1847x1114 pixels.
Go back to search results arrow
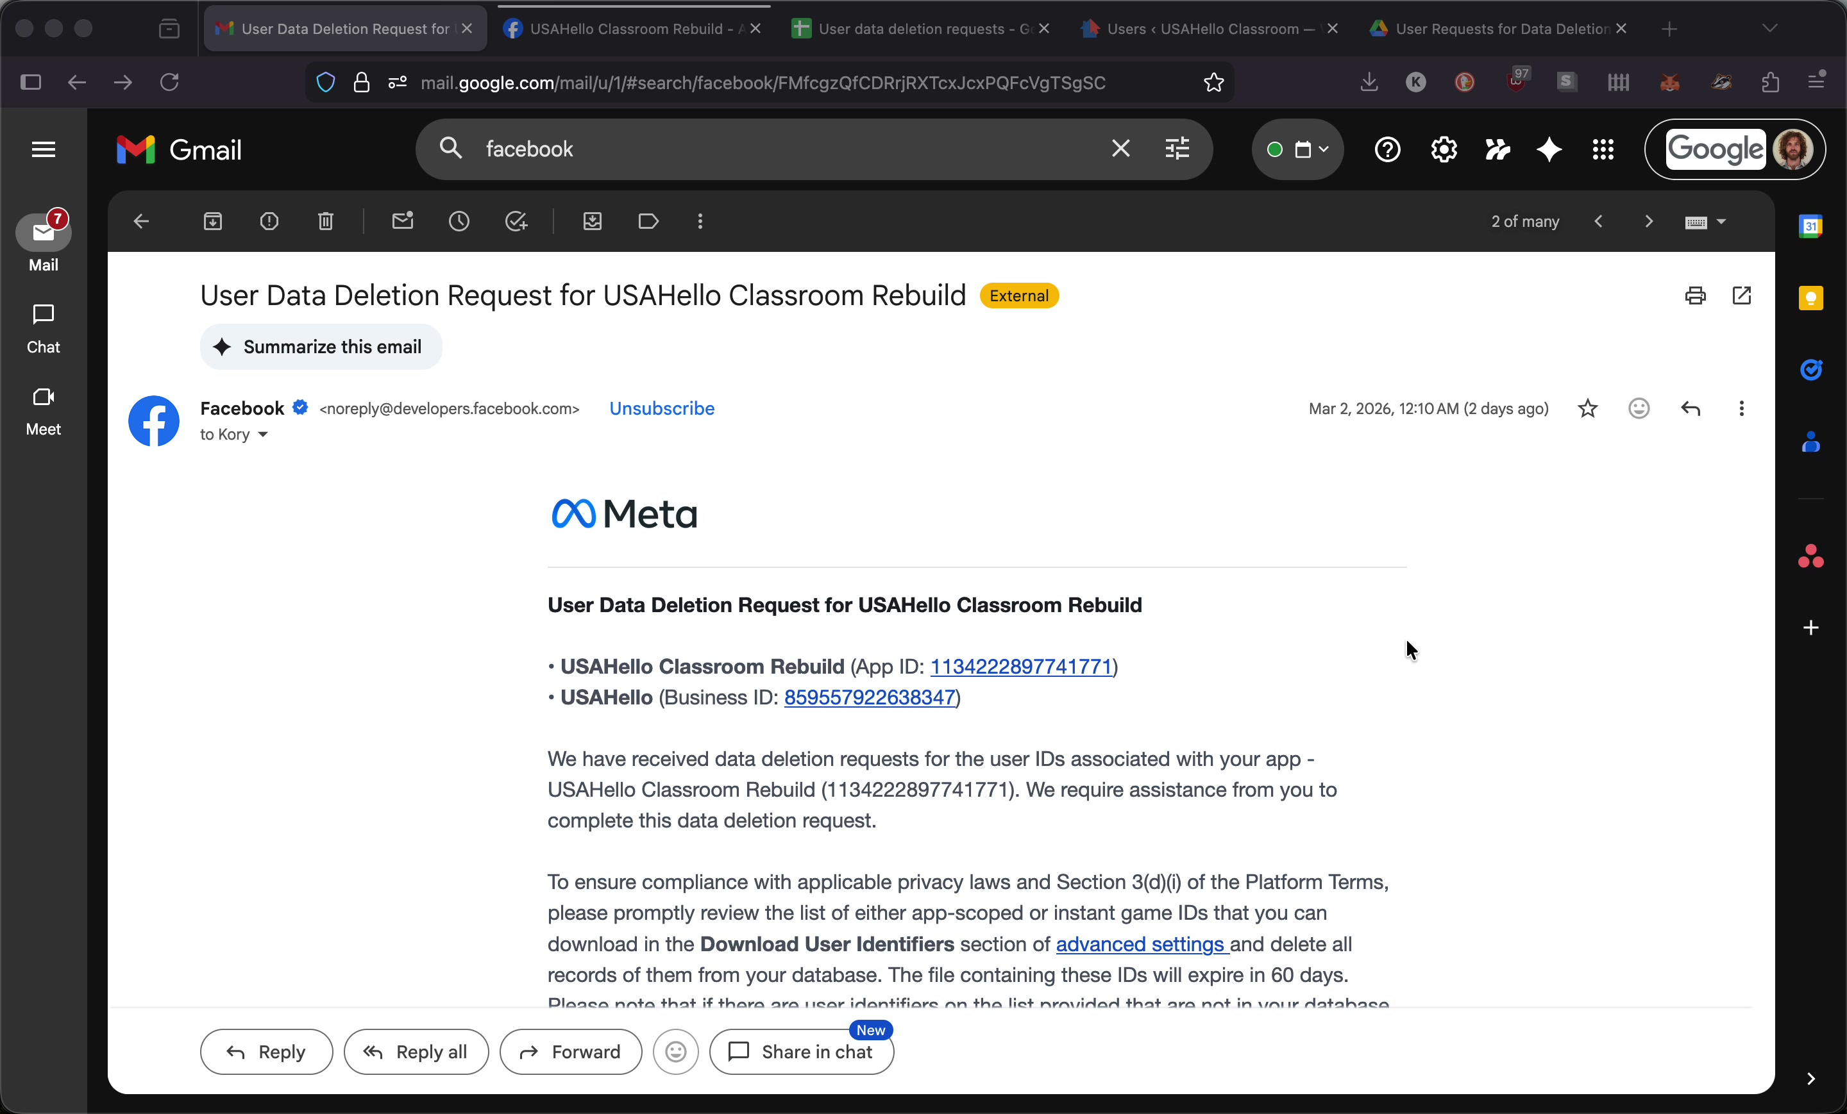tap(141, 222)
